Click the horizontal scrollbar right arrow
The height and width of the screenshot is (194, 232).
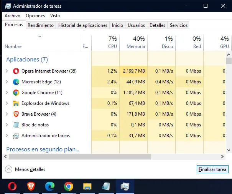pos(222,156)
